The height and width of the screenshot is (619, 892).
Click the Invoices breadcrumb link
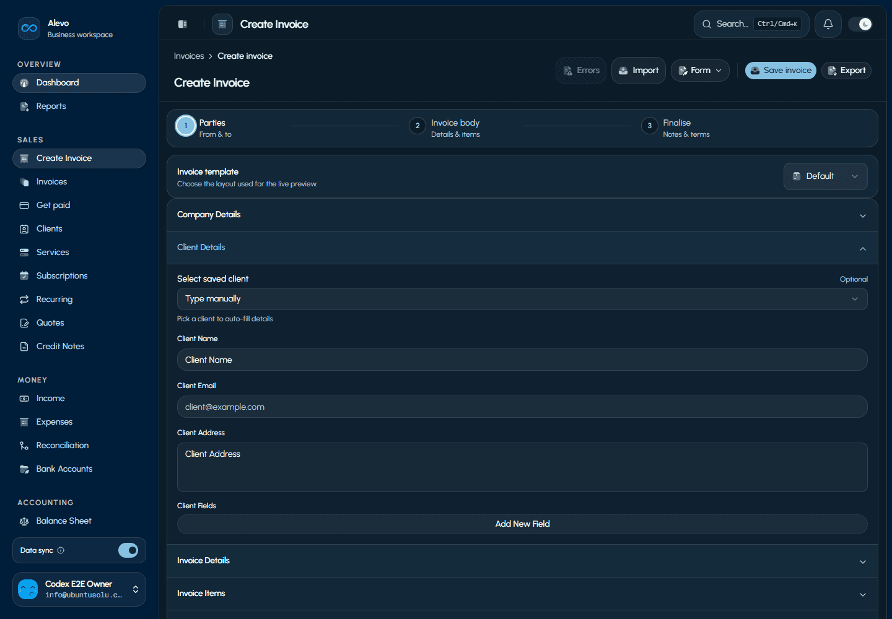pos(189,56)
